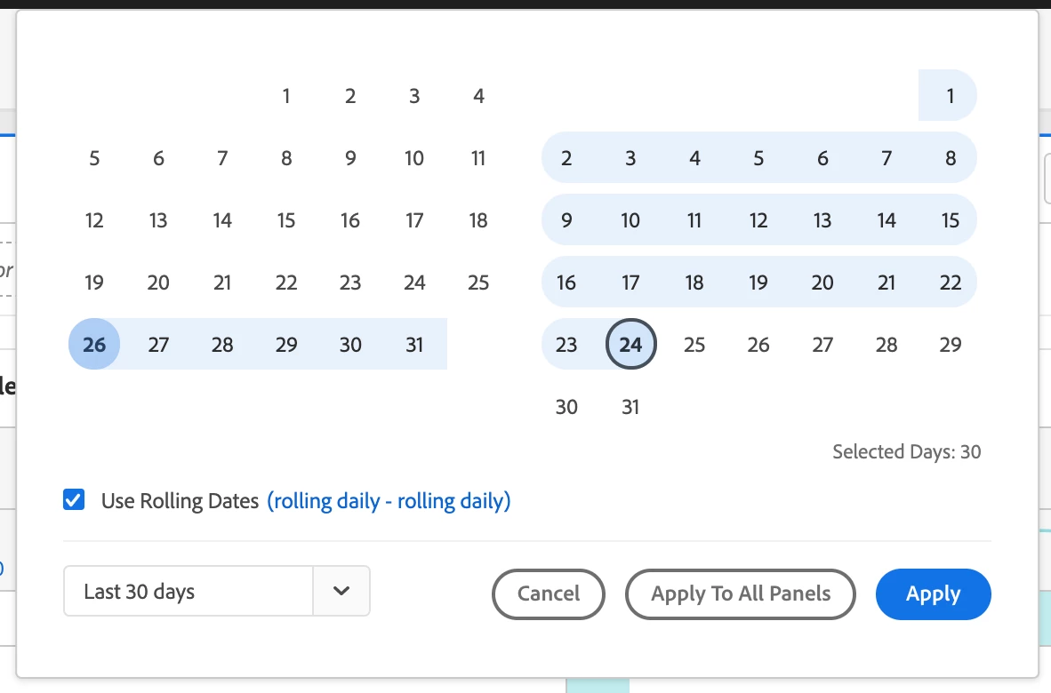Apply date range to all panels
Viewport: 1051px width, 693px height.
(x=740, y=593)
